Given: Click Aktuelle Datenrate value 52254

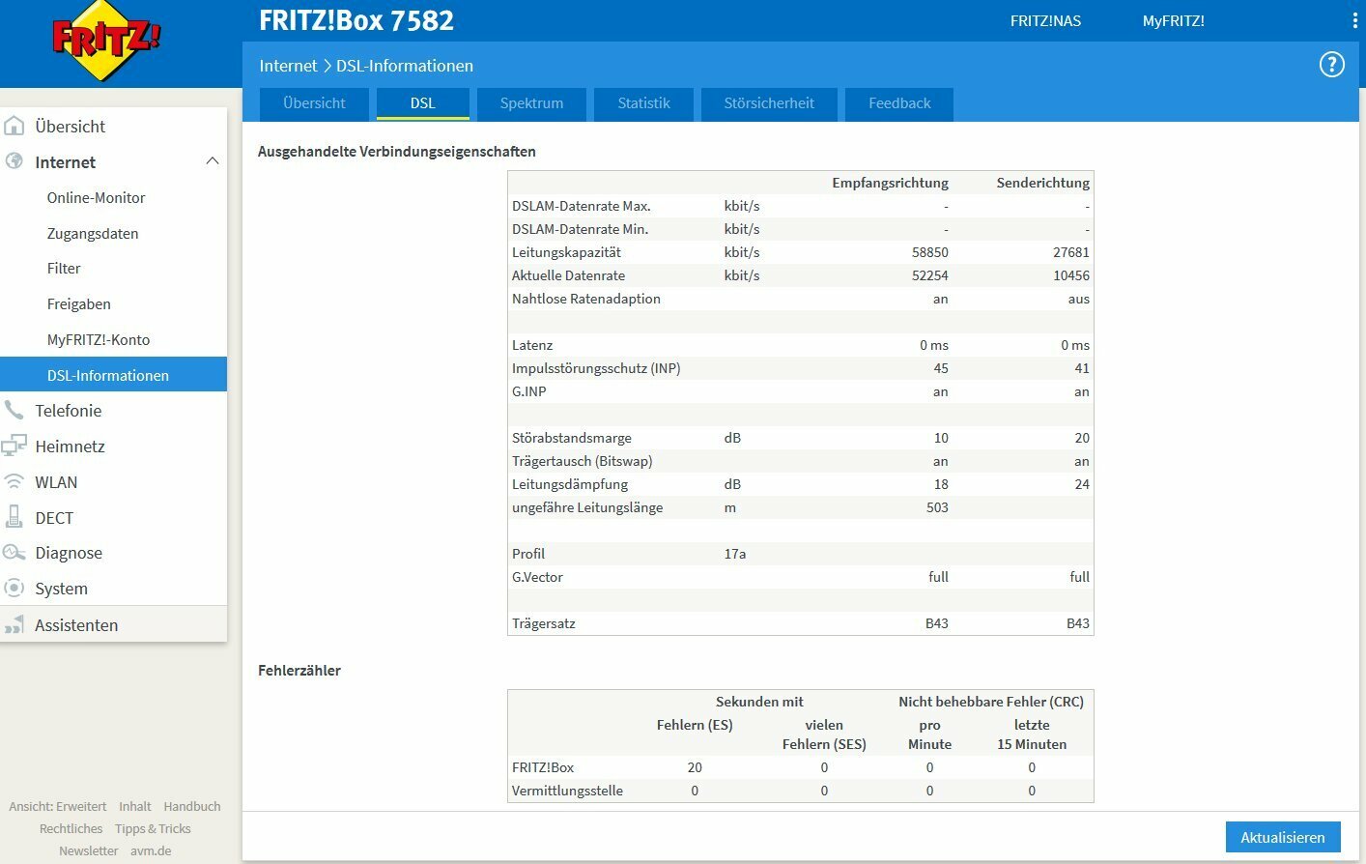Looking at the screenshot, I should 929,275.
